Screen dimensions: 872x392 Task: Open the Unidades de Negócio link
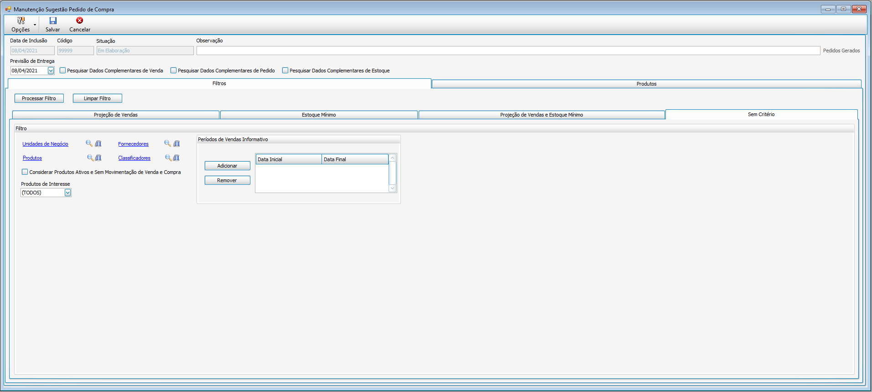(x=45, y=144)
